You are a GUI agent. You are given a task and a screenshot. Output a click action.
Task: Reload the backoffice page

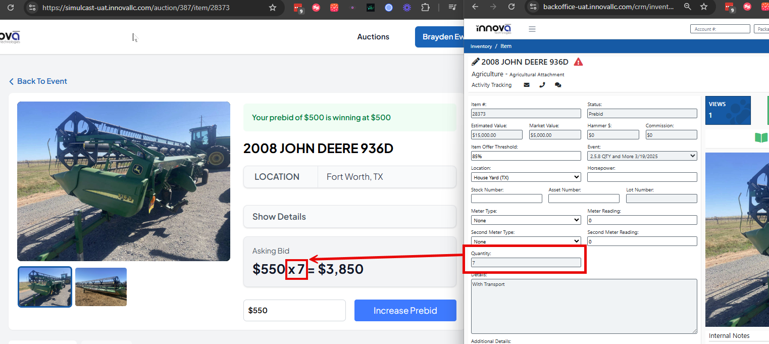tap(511, 7)
